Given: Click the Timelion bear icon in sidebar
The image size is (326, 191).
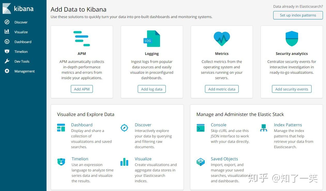Looking at the screenshot, I should point(7,52).
